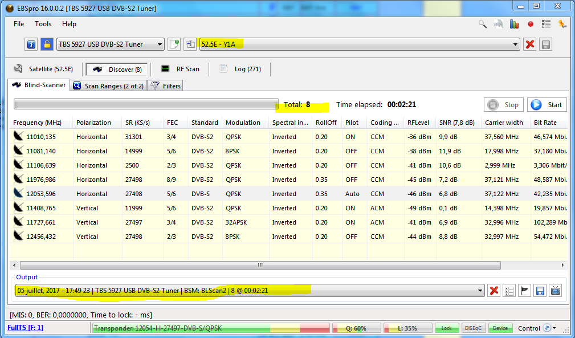Open the colored bar chart icon
The image size is (575, 338).
coord(515,24)
